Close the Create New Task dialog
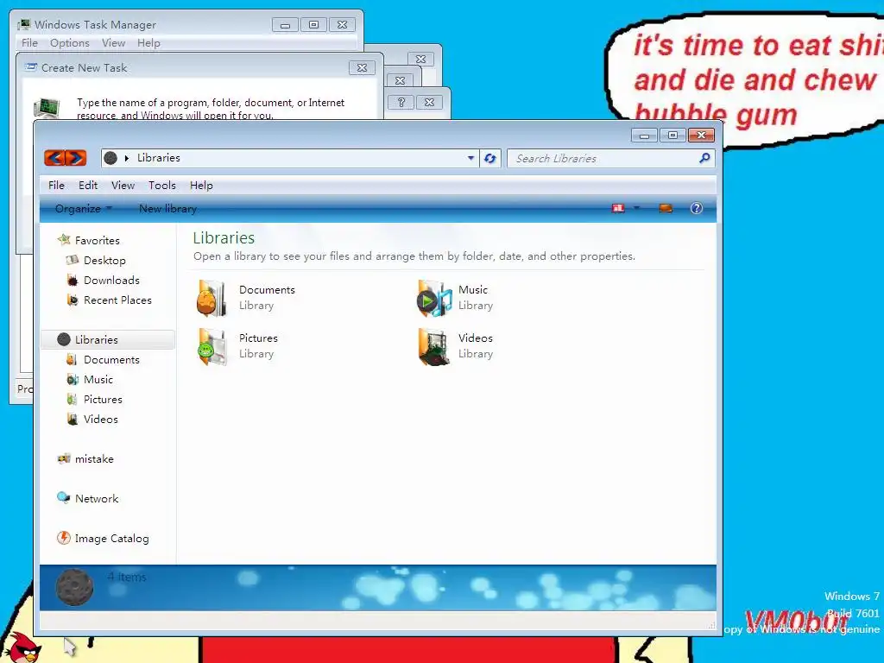The image size is (884, 663). coord(362,67)
